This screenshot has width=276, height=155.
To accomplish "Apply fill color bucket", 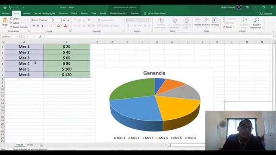I will (59, 26).
